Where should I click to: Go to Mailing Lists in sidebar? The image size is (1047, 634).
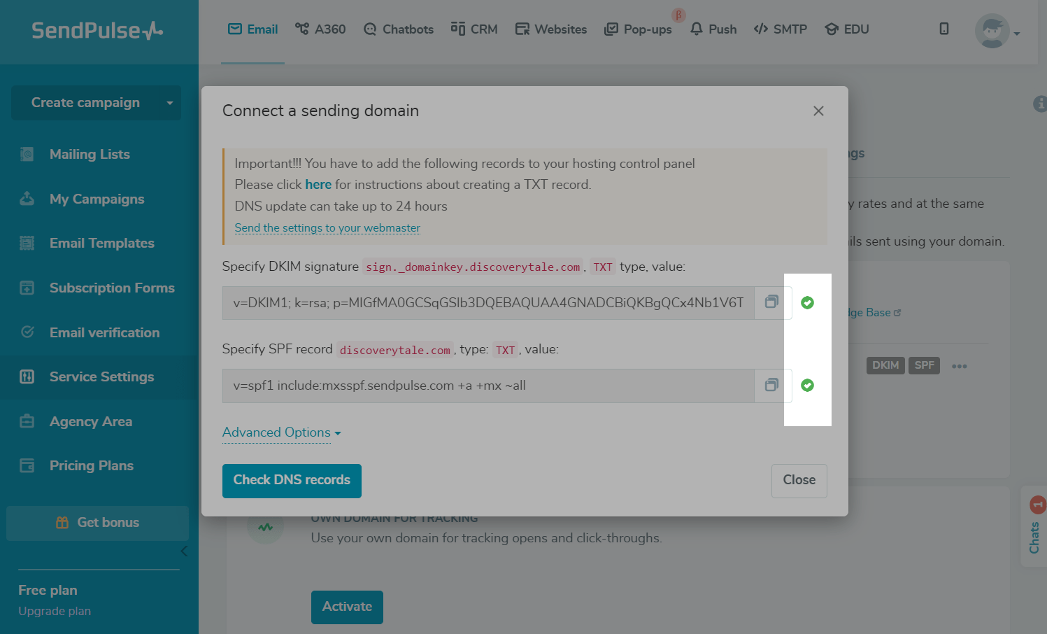[90, 155]
